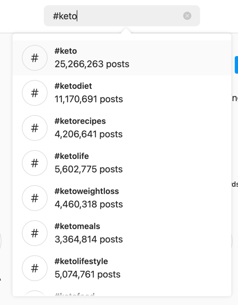Click the hash icon beside #ketodiet
Viewport: 238px width, 305px height.
pos(35,93)
